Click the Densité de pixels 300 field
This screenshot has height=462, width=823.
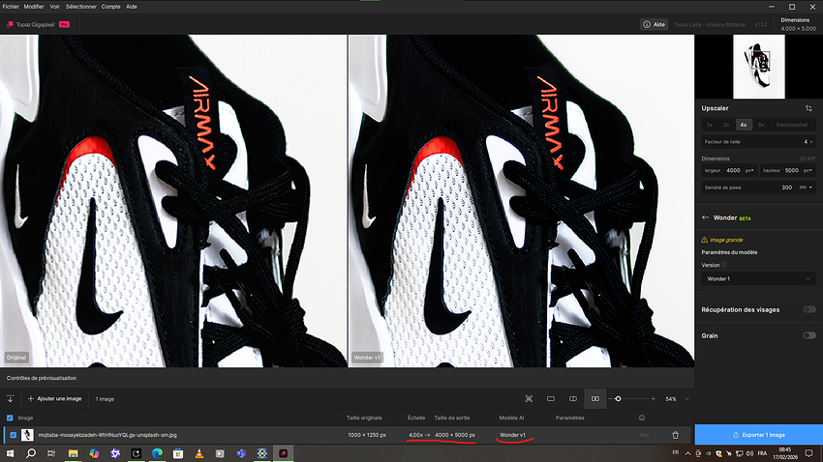click(758, 188)
